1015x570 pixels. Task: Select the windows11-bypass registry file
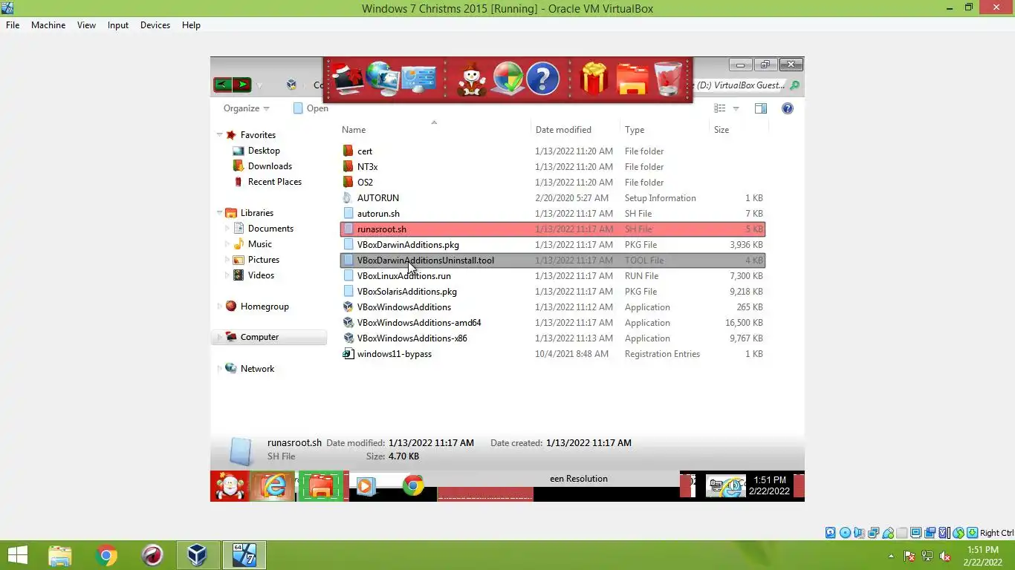point(553,354)
